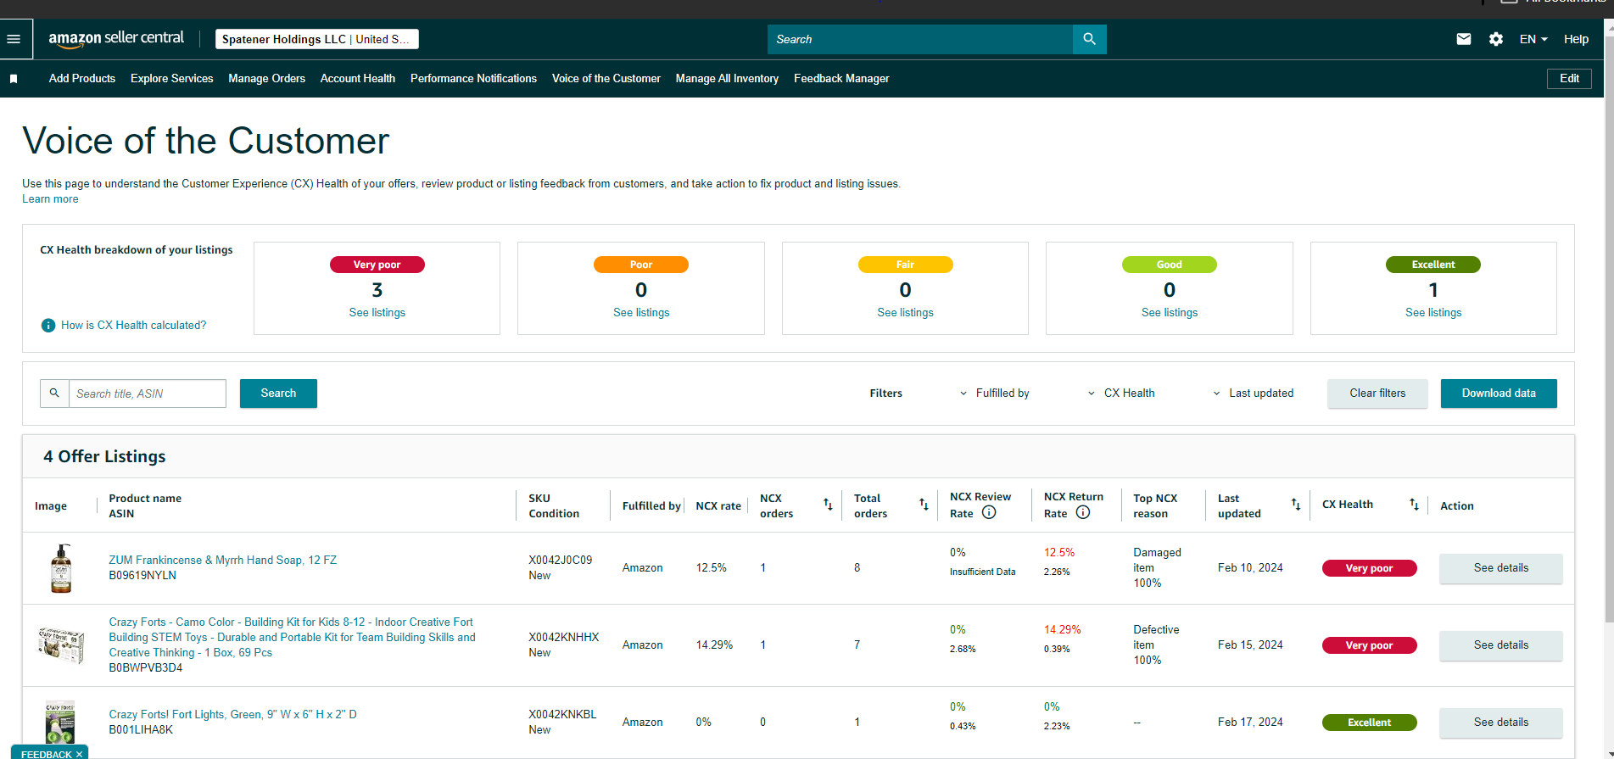
Task: Open the Last updated filter dropdown
Action: (x=1253, y=393)
